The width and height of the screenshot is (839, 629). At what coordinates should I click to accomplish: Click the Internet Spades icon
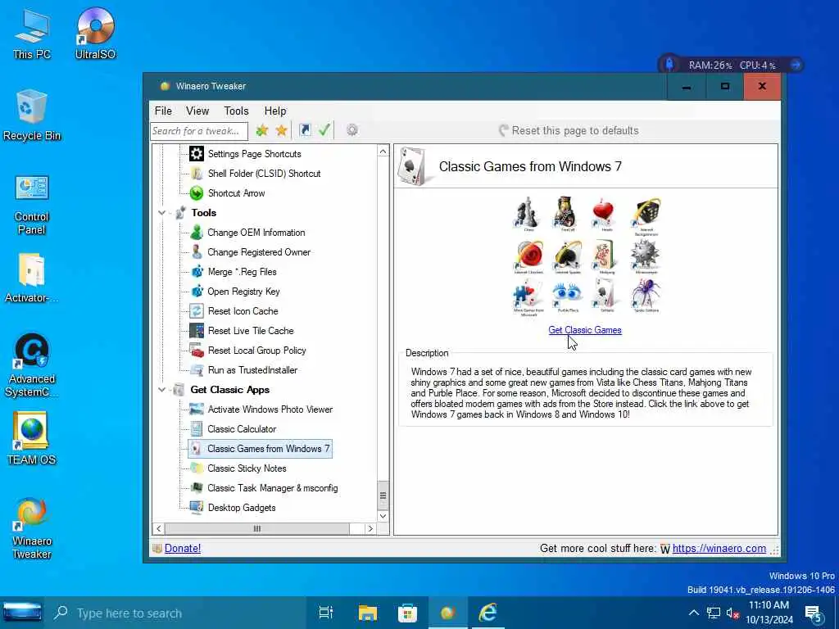tap(567, 256)
